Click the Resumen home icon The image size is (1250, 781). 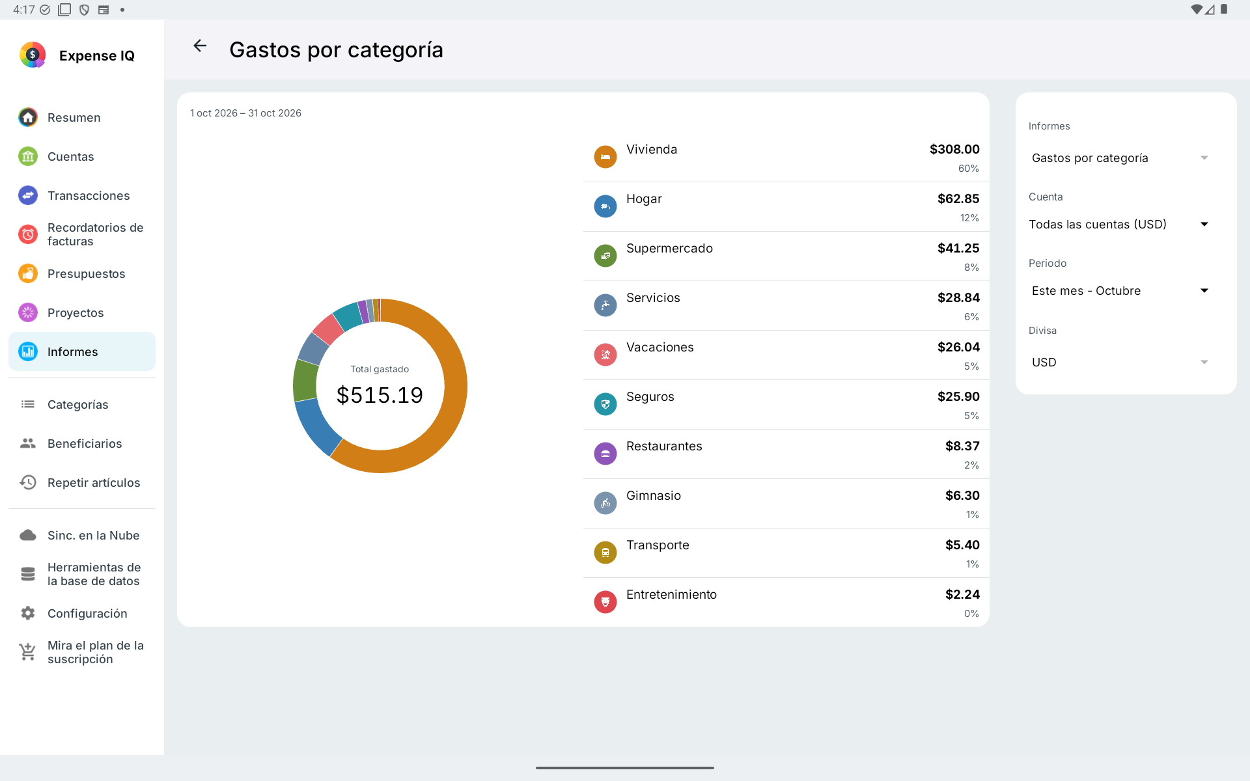point(28,117)
